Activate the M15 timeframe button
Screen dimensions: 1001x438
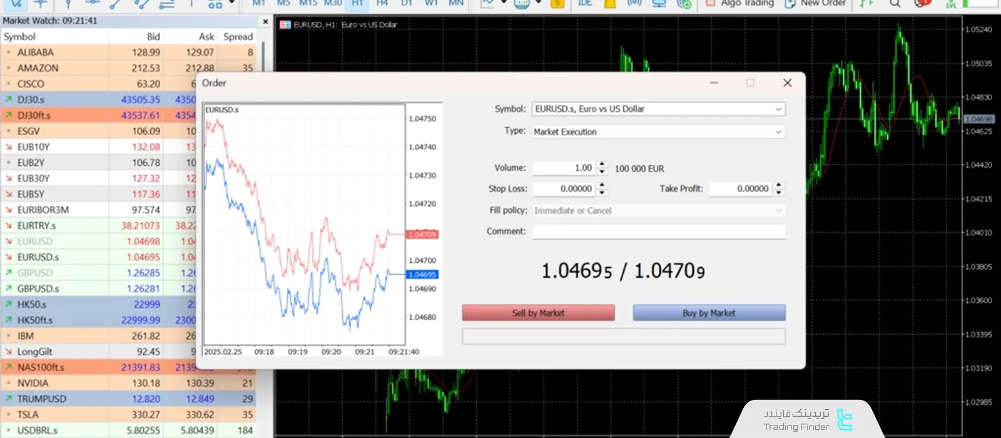click(x=308, y=3)
